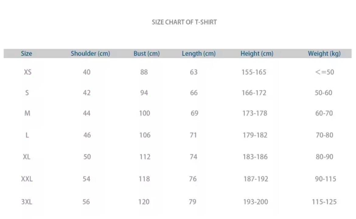Select the bust value 118
The width and height of the screenshot is (356, 219).
click(x=144, y=179)
